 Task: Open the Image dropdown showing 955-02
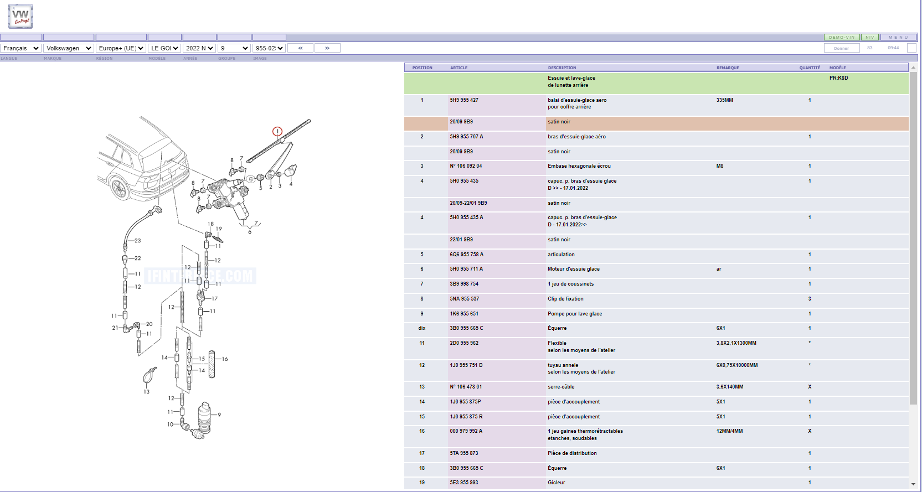(269, 48)
